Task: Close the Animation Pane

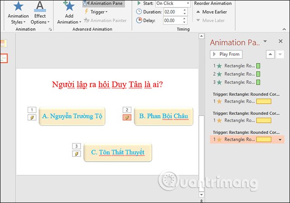Action: (x=280, y=41)
